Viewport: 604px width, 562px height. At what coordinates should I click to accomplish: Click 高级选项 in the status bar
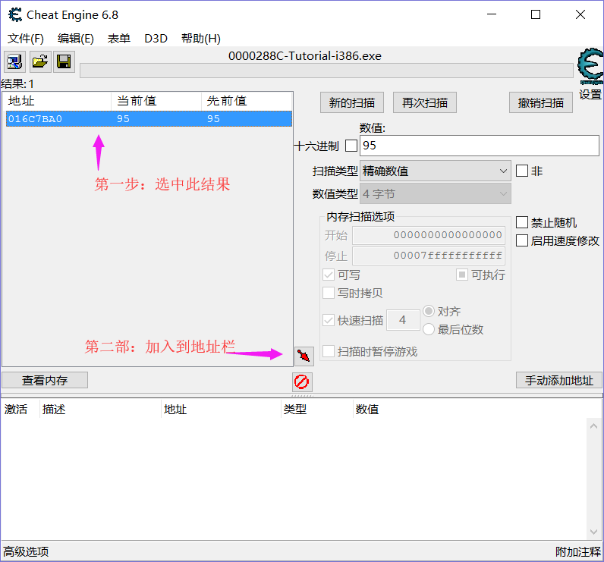tap(27, 551)
